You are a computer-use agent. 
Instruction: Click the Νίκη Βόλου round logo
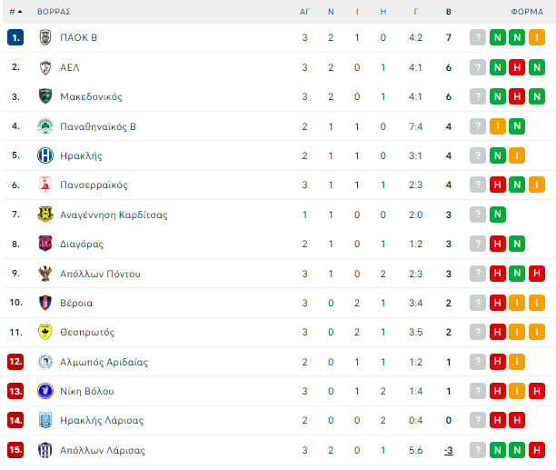click(45, 391)
